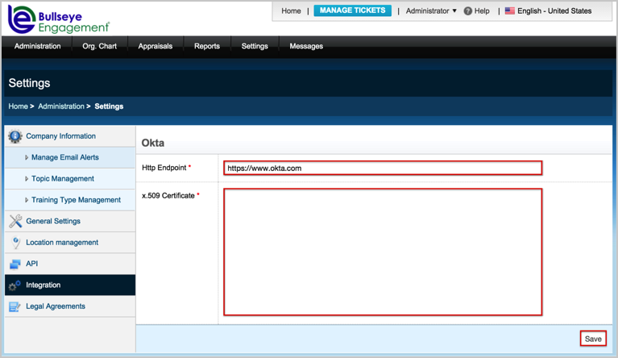Open the Appraisals menu
This screenshot has height=358, width=618.
[155, 46]
